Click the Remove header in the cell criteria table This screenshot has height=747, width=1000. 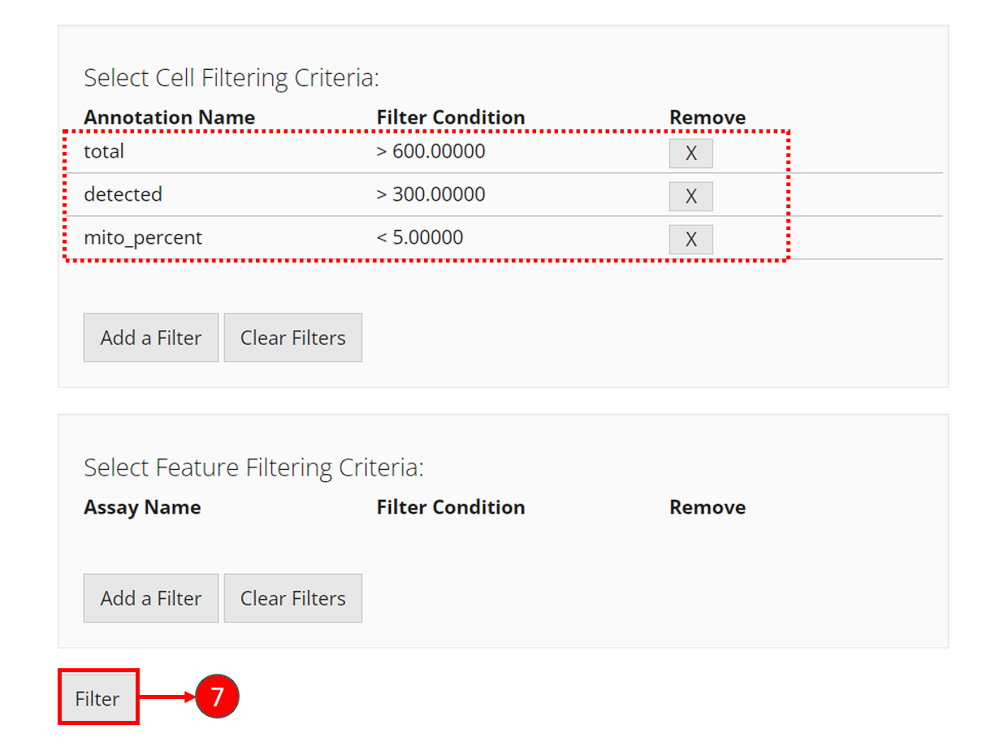point(707,117)
